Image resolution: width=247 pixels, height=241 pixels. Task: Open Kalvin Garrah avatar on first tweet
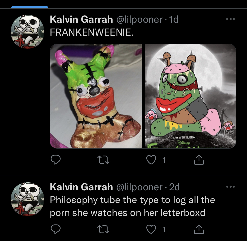[27, 32]
